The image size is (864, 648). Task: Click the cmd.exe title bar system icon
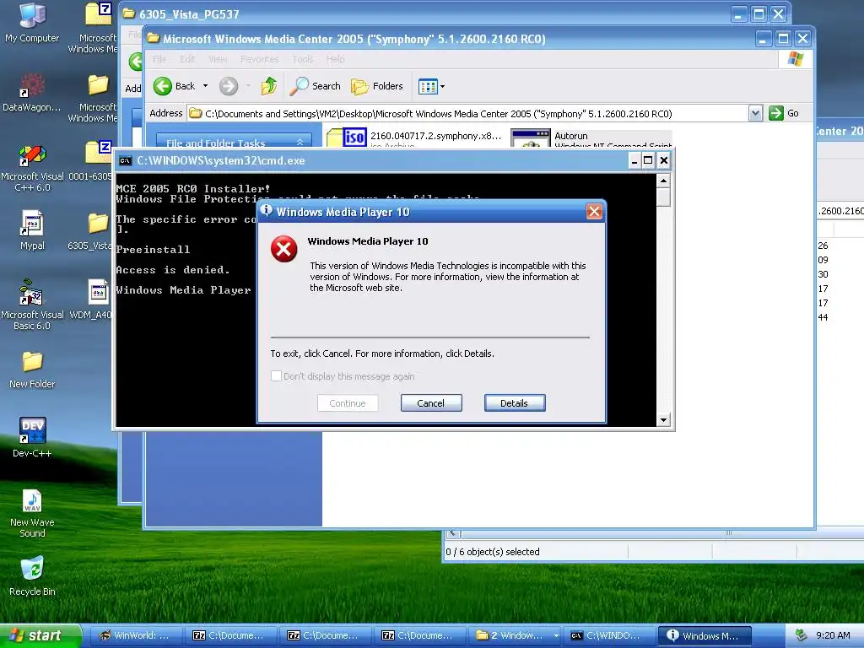point(126,161)
